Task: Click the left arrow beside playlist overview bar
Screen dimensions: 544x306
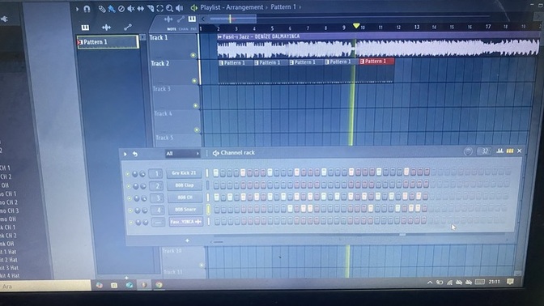Action: 203,19
